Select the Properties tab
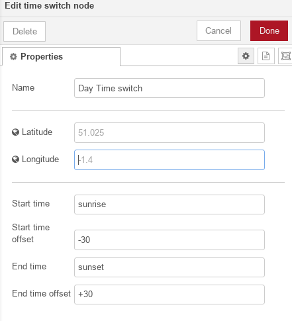 [x=62, y=56]
